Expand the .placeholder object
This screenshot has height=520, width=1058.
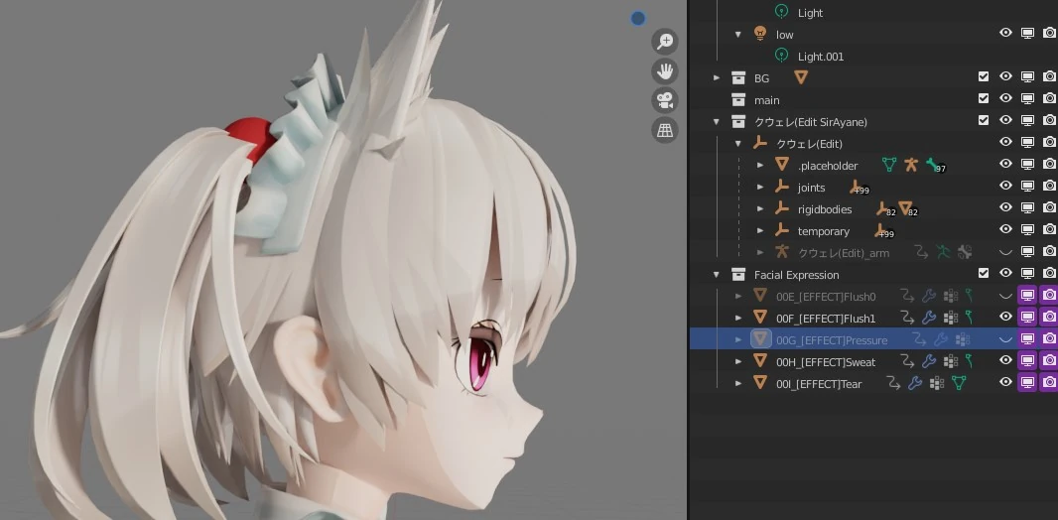pyautogui.click(x=760, y=166)
